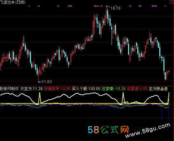Click the 股旁网制作 indicator name

pos(9,89)
